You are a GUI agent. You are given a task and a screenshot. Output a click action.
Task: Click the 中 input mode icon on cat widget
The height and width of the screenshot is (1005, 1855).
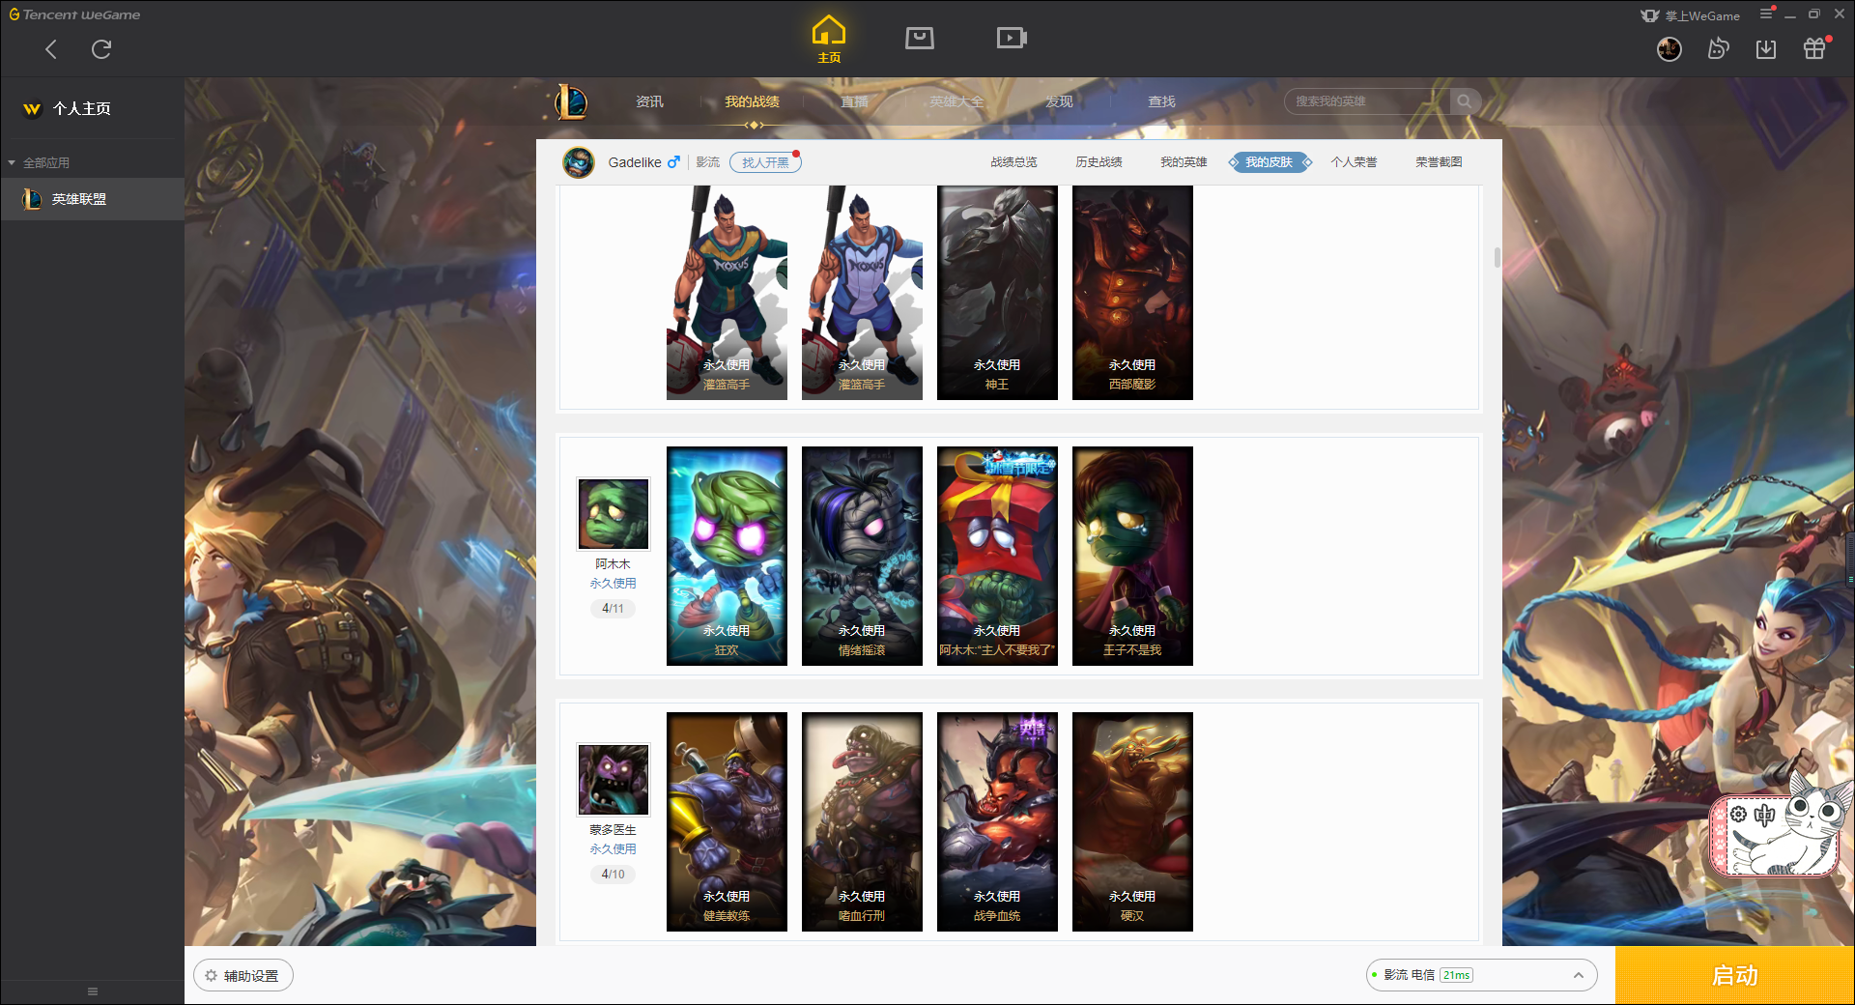[1764, 815]
